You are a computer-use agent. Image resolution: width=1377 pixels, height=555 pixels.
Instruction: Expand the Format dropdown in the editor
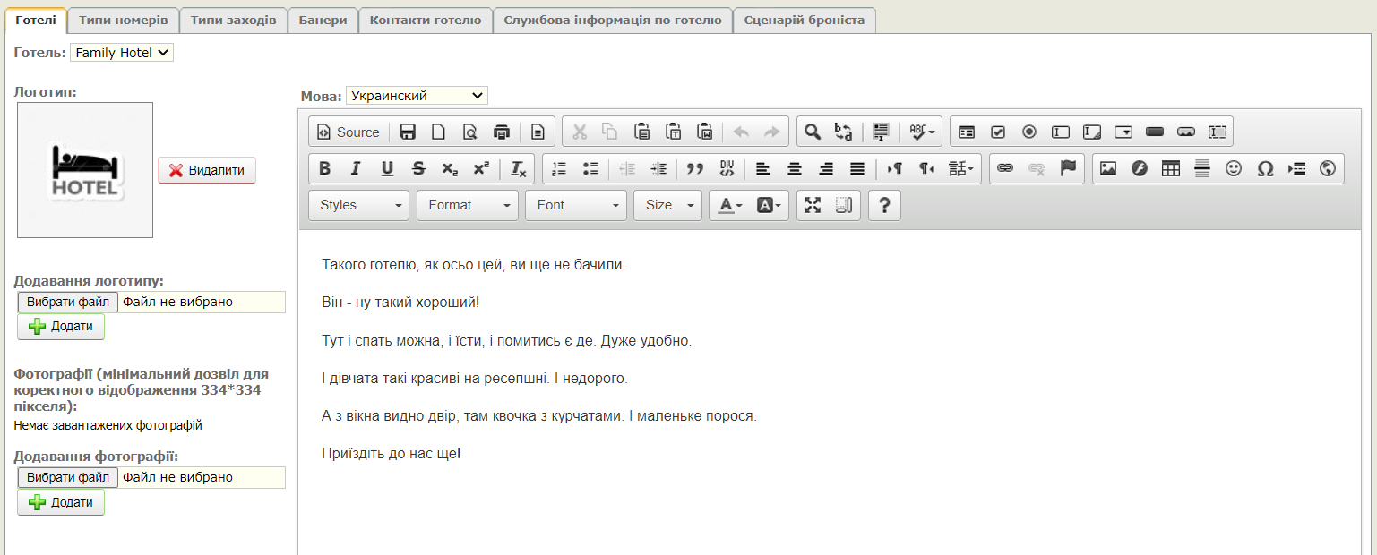pyautogui.click(x=467, y=205)
